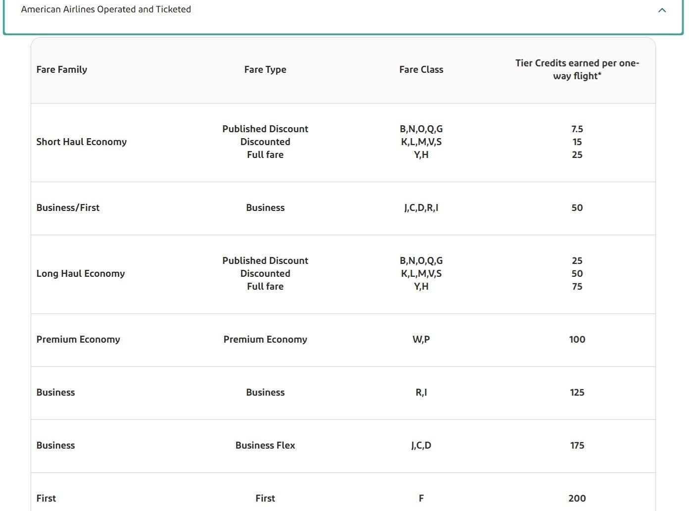Click the 7.5 tier credits value

tap(577, 129)
